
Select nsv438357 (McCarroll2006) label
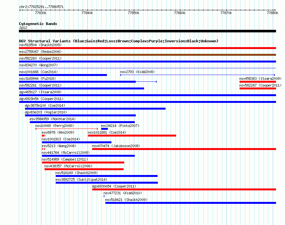(68, 166)
